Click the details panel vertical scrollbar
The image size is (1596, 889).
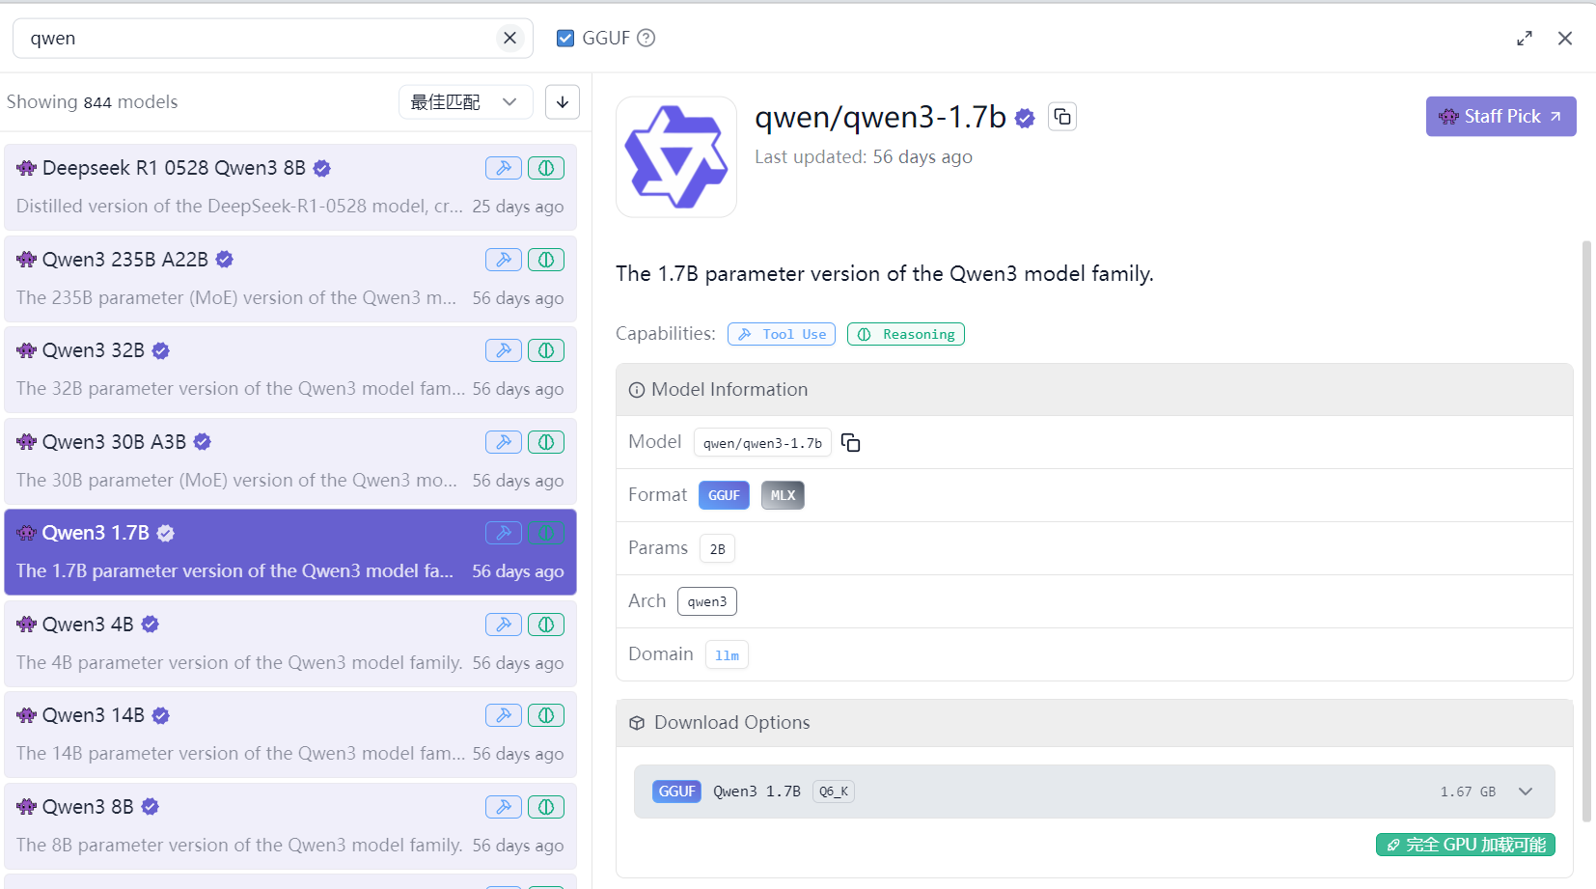point(1586,531)
